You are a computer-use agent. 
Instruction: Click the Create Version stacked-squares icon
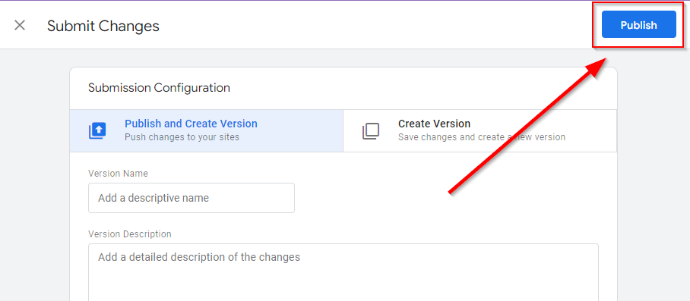371,131
